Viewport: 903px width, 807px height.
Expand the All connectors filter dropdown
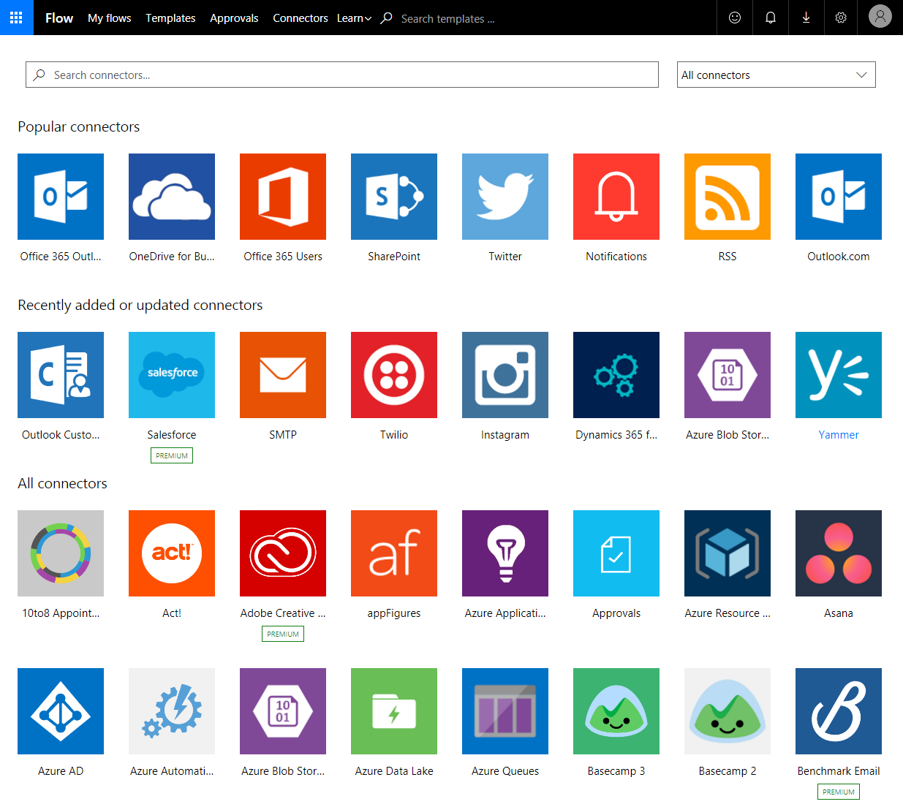click(x=776, y=75)
